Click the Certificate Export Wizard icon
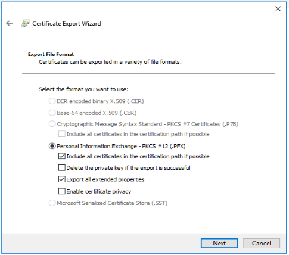The image size is (289, 255). coord(25,23)
